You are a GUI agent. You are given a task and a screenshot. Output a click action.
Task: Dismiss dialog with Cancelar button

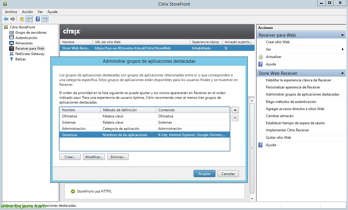click(x=228, y=174)
